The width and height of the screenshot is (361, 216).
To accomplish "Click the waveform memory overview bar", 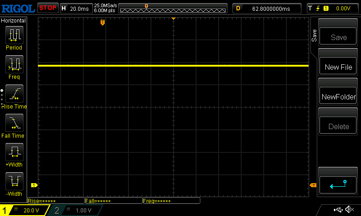I will tap(173, 9).
